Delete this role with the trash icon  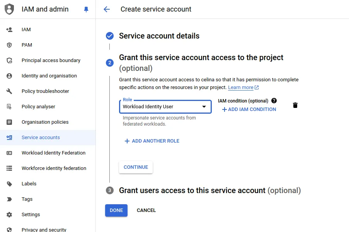pyautogui.click(x=295, y=105)
